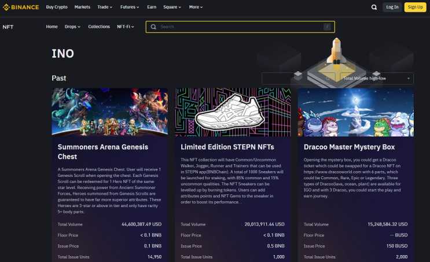The height and width of the screenshot is (262, 430).
Task: Click the small search icon in Past filter box
Action: [328, 79]
